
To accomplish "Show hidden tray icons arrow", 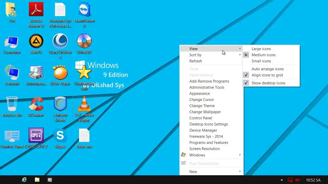I will coord(282,180).
